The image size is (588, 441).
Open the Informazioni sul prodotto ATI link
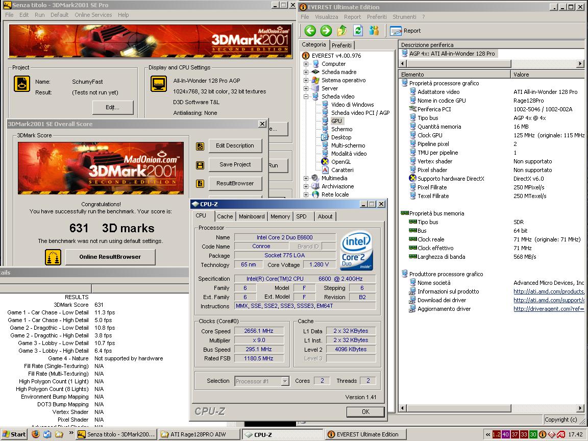549,291
